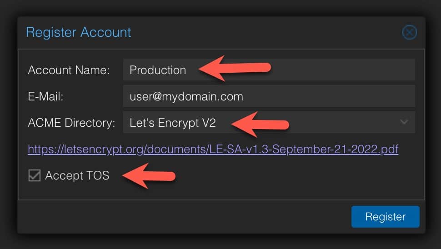Click the Register button
The image size is (441, 249).
(386, 217)
